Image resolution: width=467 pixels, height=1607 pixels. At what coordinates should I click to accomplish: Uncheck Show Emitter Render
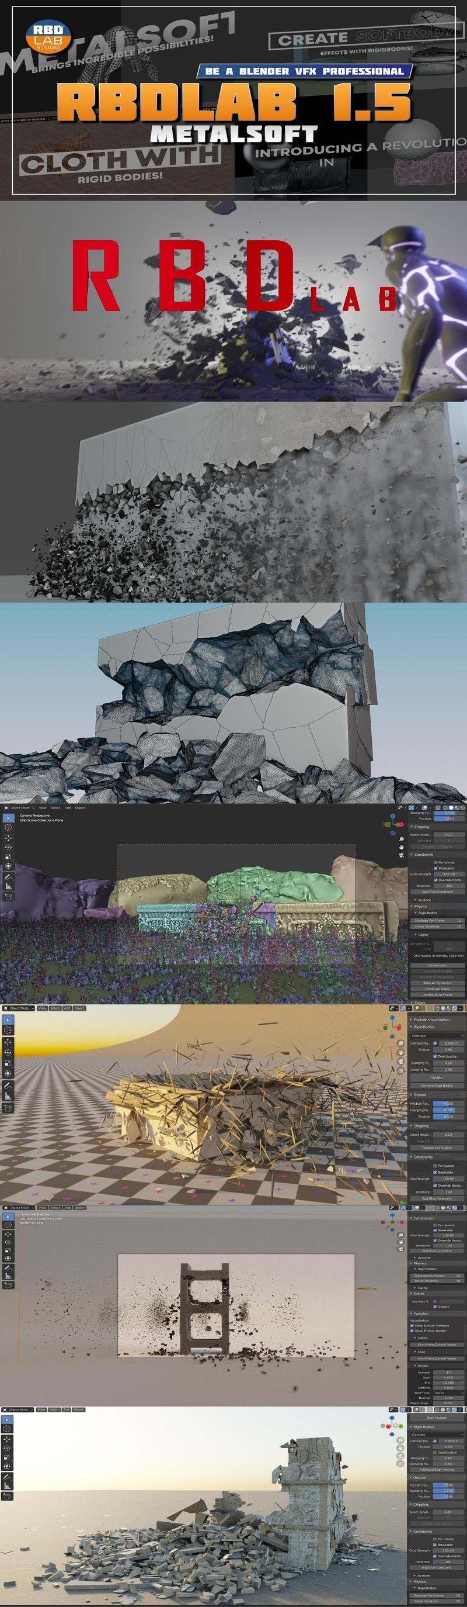[412, 1330]
